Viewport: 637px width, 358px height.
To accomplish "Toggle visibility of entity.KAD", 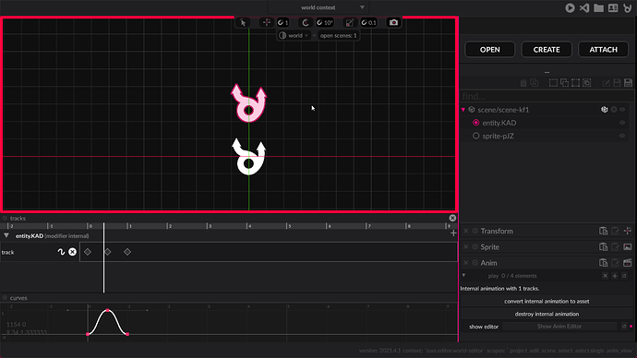I will point(622,123).
